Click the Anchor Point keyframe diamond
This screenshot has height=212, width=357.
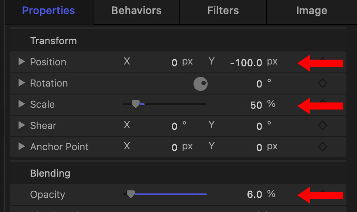323,147
